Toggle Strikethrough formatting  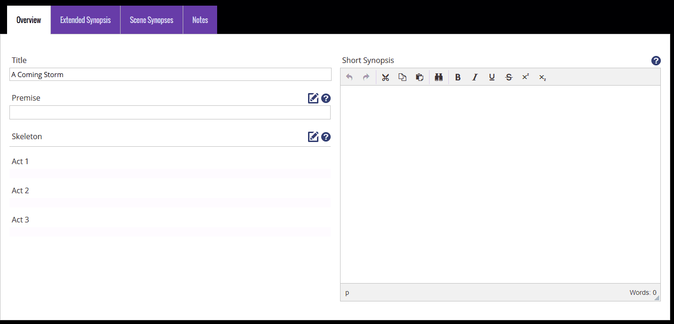tap(509, 77)
